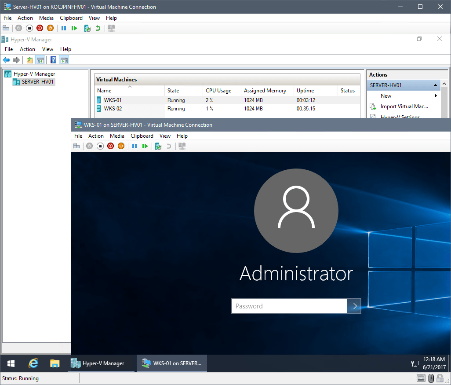
Task: Click Turn Off stop icon in WKS-01 toolbar
Action: point(100,146)
